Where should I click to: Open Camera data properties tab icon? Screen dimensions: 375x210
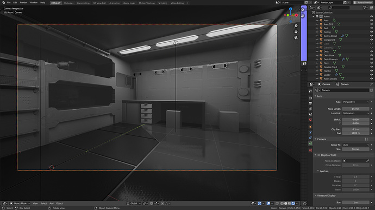tap(310, 143)
